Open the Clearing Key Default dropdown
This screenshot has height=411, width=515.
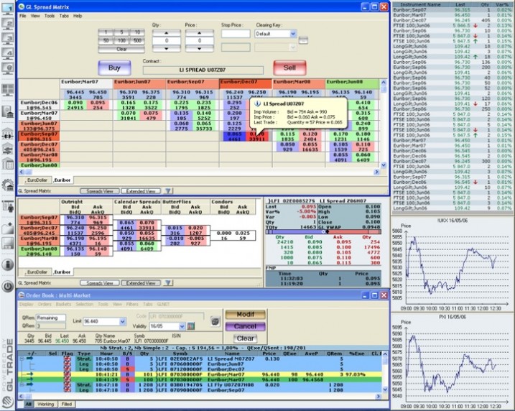293,34
